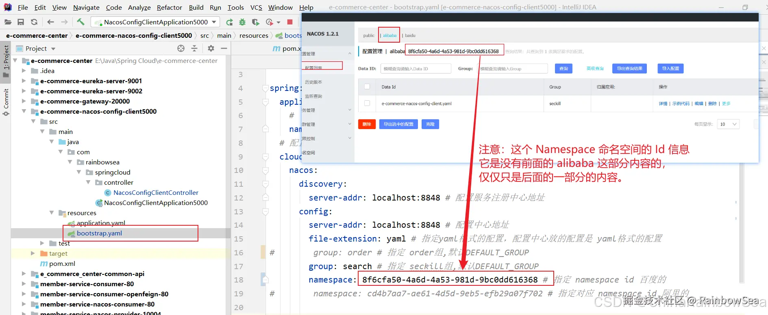Check the e-commerce-nacos-config-client.yaml row checkbox
This screenshot has width=768, height=315.
(367, 103)
